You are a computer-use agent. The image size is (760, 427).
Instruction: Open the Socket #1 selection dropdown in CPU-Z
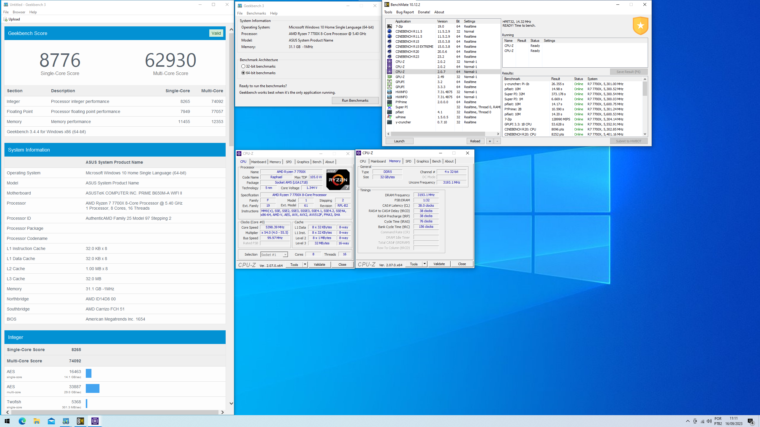(x=274, y=254)
